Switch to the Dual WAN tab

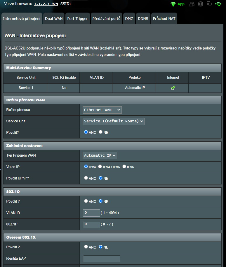tap(54, 18)
